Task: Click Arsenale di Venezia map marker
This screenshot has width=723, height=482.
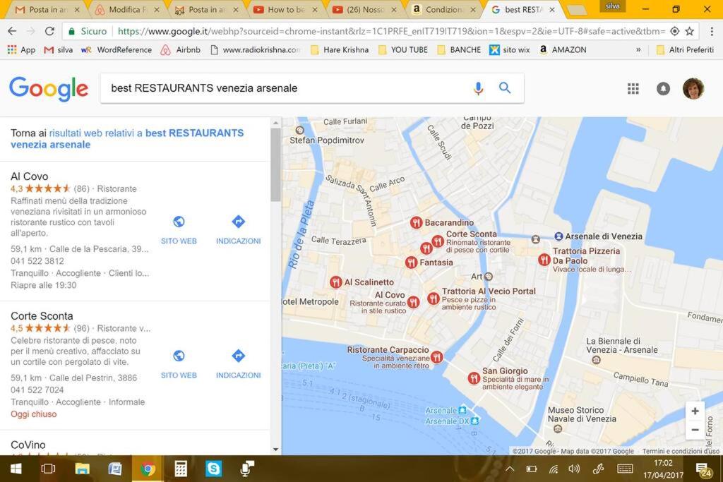Action: point(558,236)
